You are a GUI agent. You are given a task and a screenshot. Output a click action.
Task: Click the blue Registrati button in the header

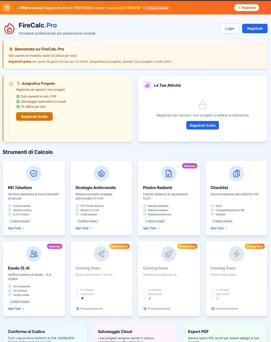pyautogui.click(x=255, y=29)
